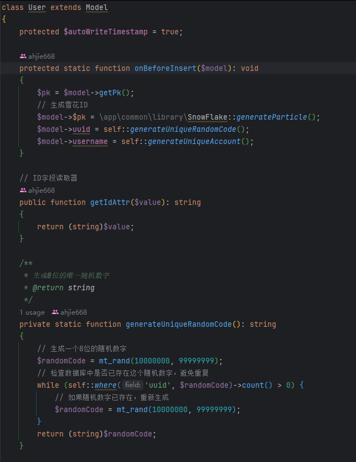Click the SnowFlake class reference

tap(207, 117)
